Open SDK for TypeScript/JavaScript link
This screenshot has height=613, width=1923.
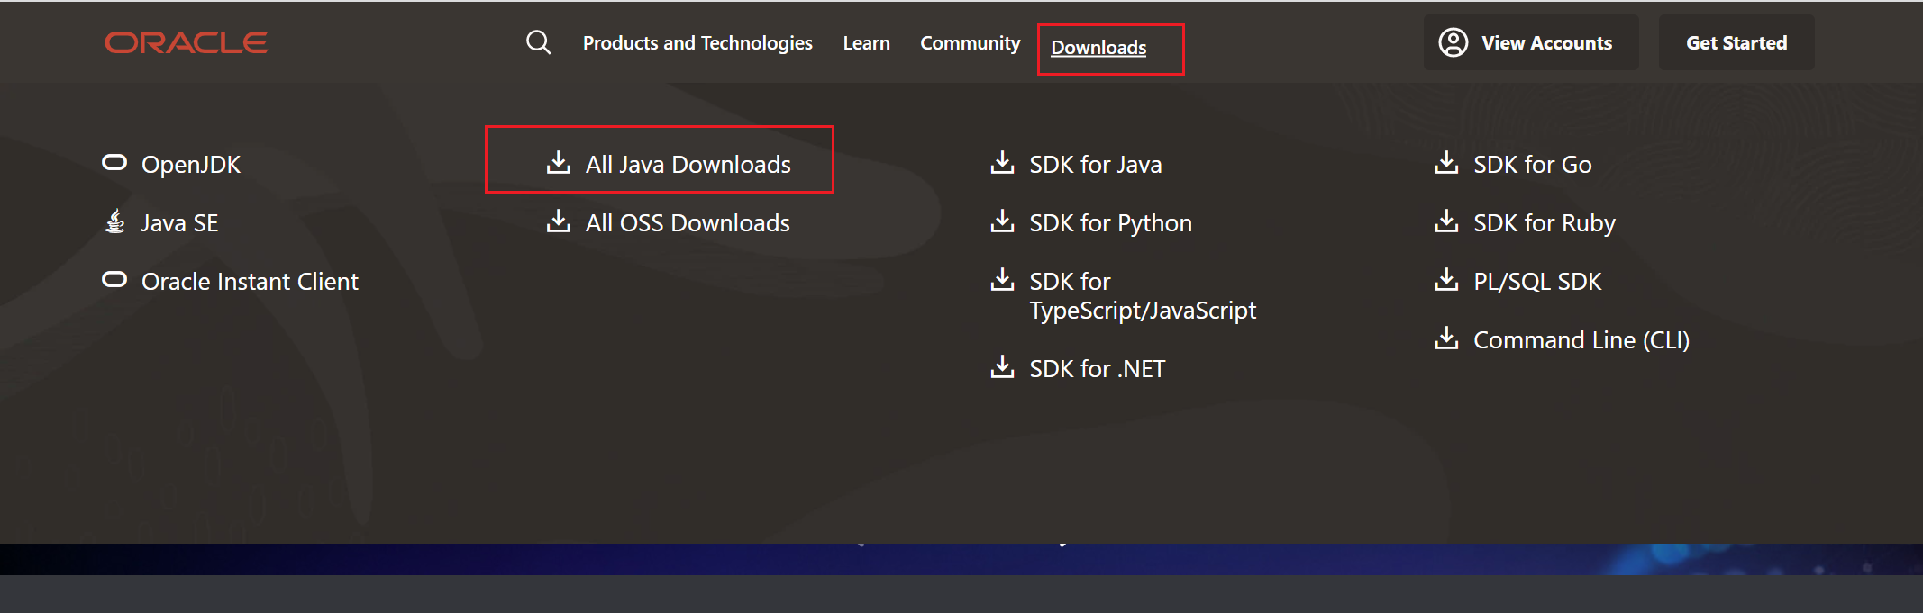pyautogui.click(x=1143, y=296)
